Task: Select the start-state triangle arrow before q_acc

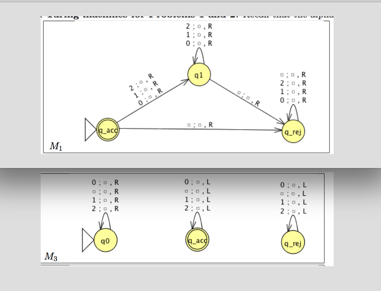Action: tap(89, 129)
